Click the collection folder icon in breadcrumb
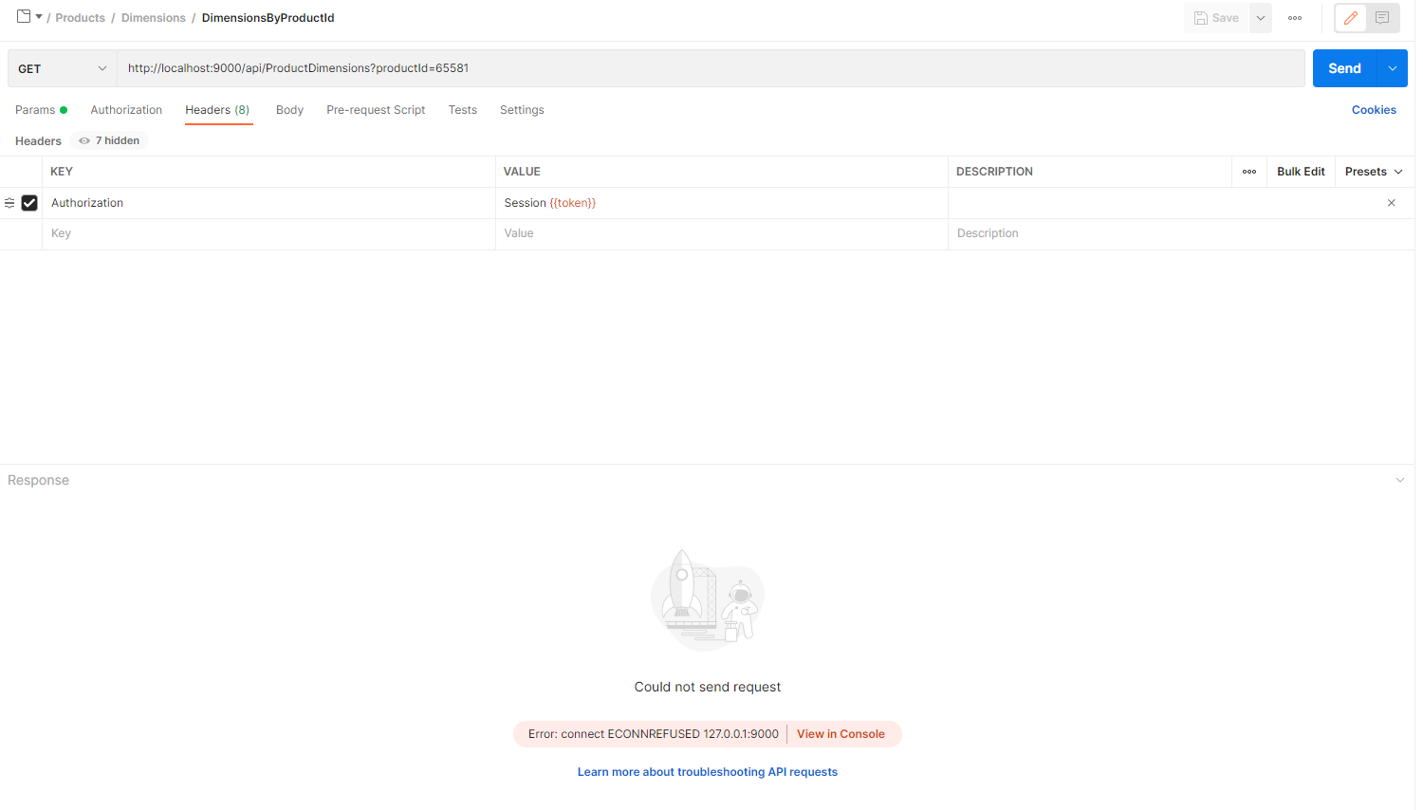 [x=24, y=16]
